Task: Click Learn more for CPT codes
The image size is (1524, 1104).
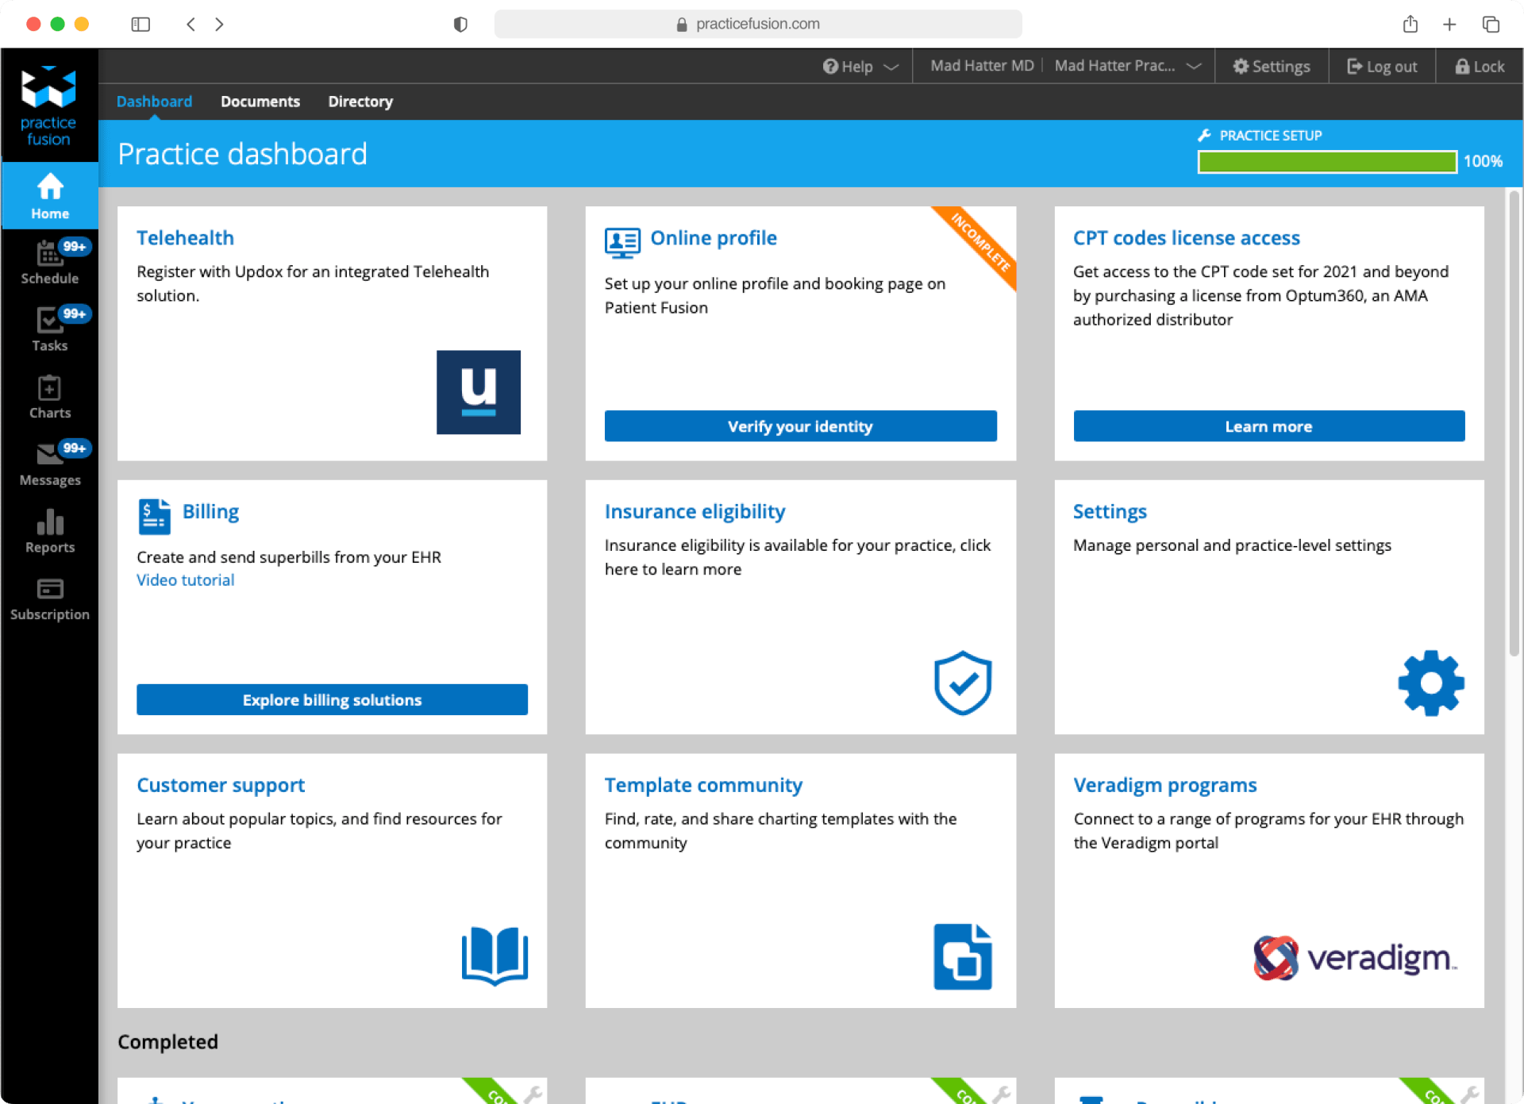Action: click(1268, 426)
